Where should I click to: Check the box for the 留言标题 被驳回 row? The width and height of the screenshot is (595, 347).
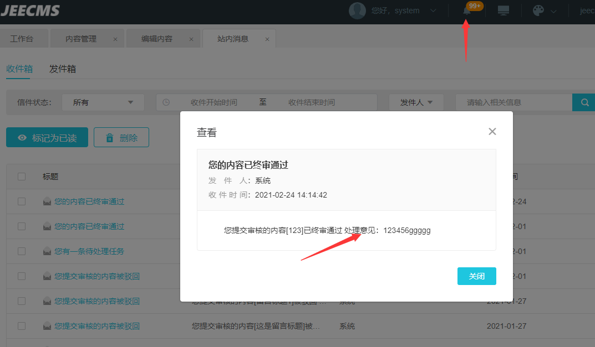click(22, 326)
